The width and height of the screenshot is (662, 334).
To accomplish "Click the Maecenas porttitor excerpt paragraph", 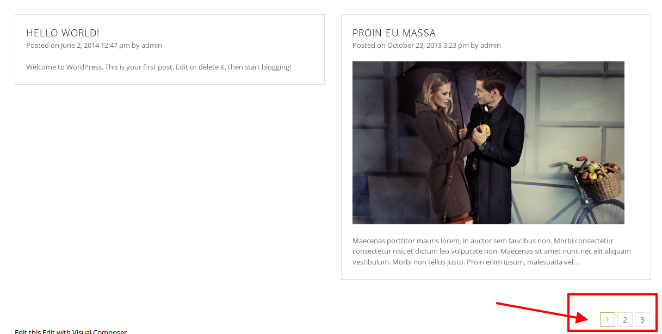I will click(492, 251).
